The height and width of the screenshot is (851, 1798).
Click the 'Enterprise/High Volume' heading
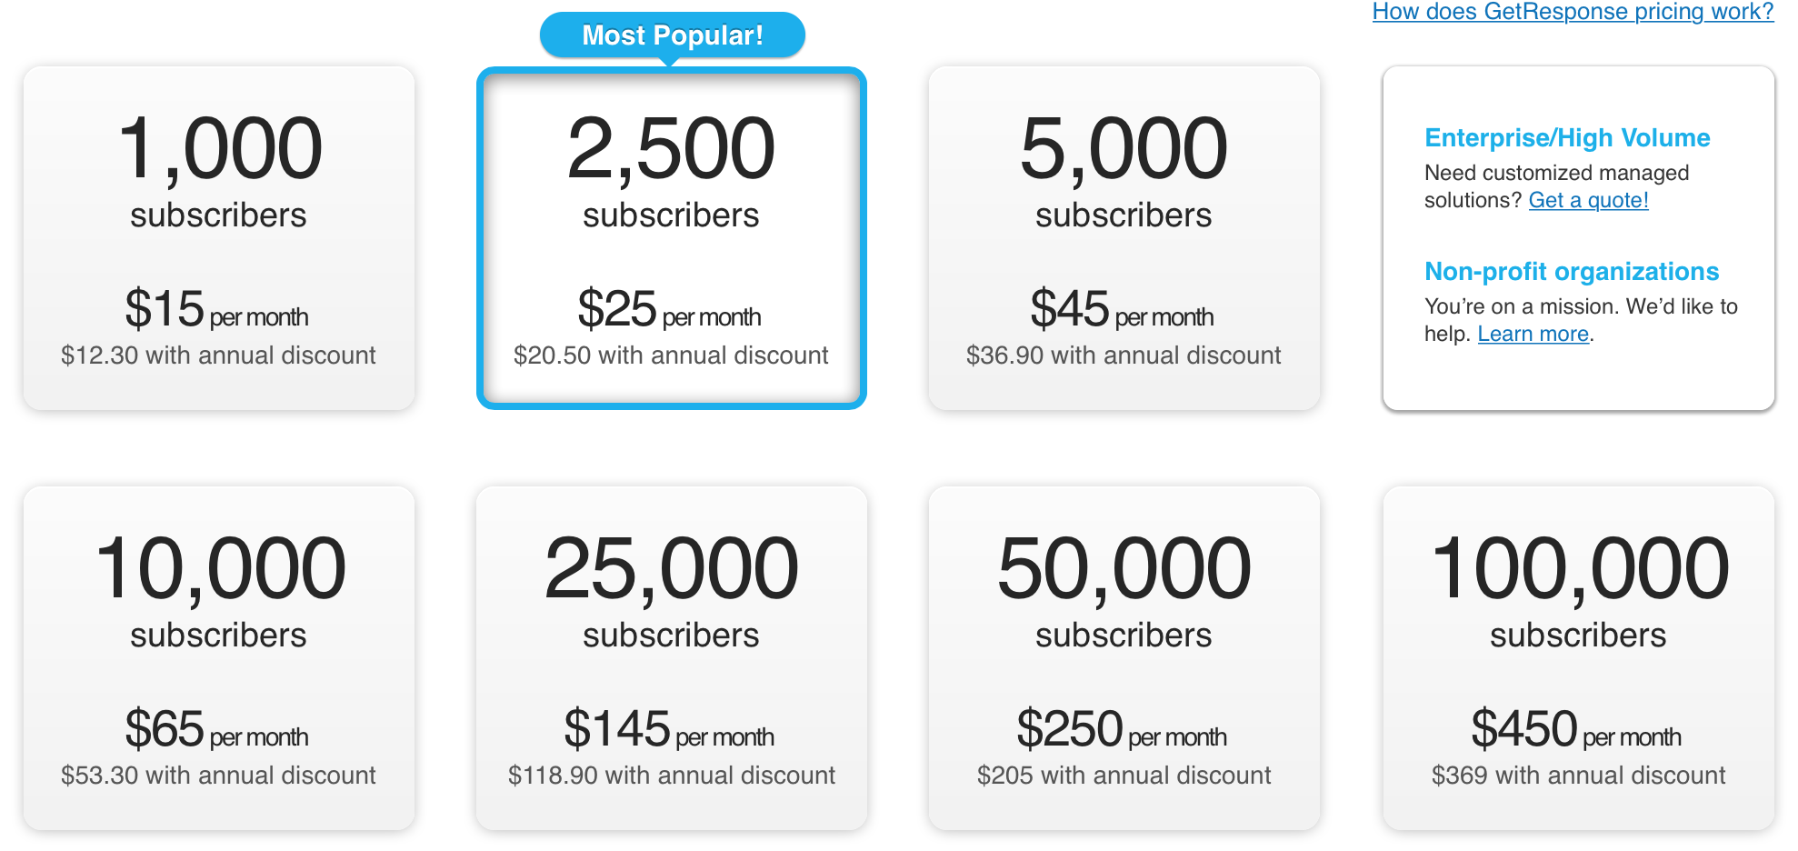click(x=1567, y=138)
